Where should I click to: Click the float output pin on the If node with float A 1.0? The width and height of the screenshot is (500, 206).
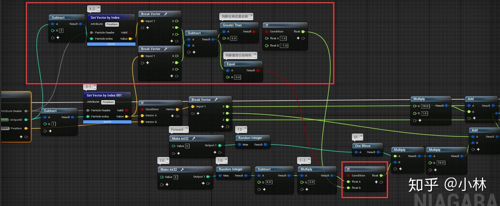(x=303, y=31)
